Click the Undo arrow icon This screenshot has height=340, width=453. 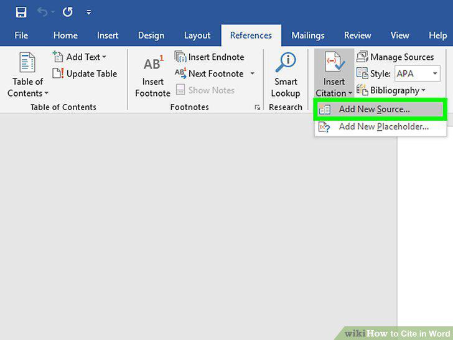point(42,12)
